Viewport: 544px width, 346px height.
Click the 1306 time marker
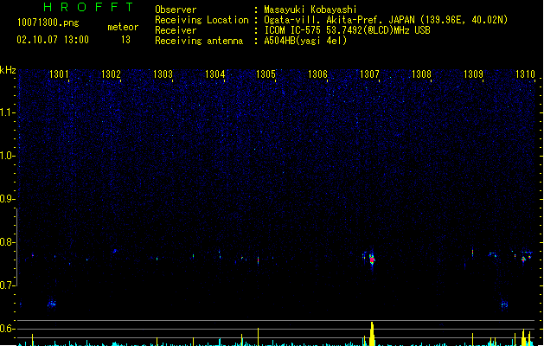(317, 74)
